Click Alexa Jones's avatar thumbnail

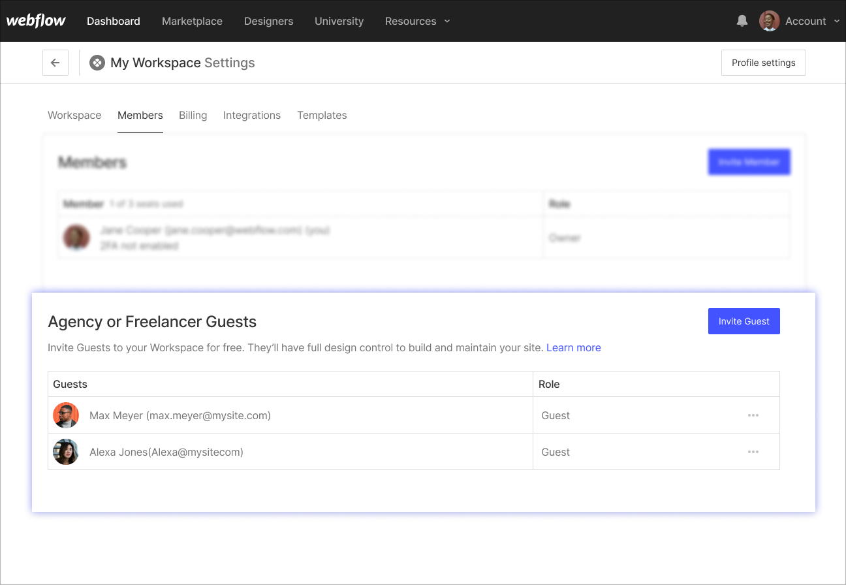point(65,451)
